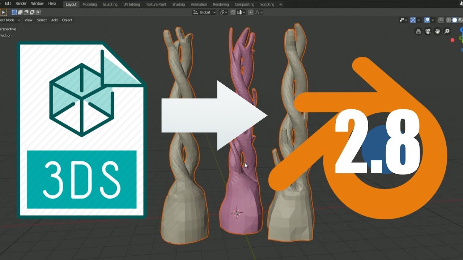Switch to the UV Editing workspace tab
The height and width of the screenshot is (260, 463).
coord(132,4)
